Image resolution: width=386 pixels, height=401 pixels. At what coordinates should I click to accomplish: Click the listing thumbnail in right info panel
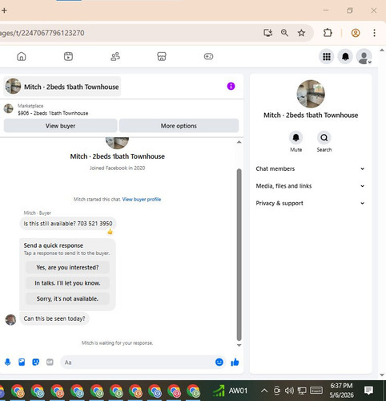click(x=311, y=94)
